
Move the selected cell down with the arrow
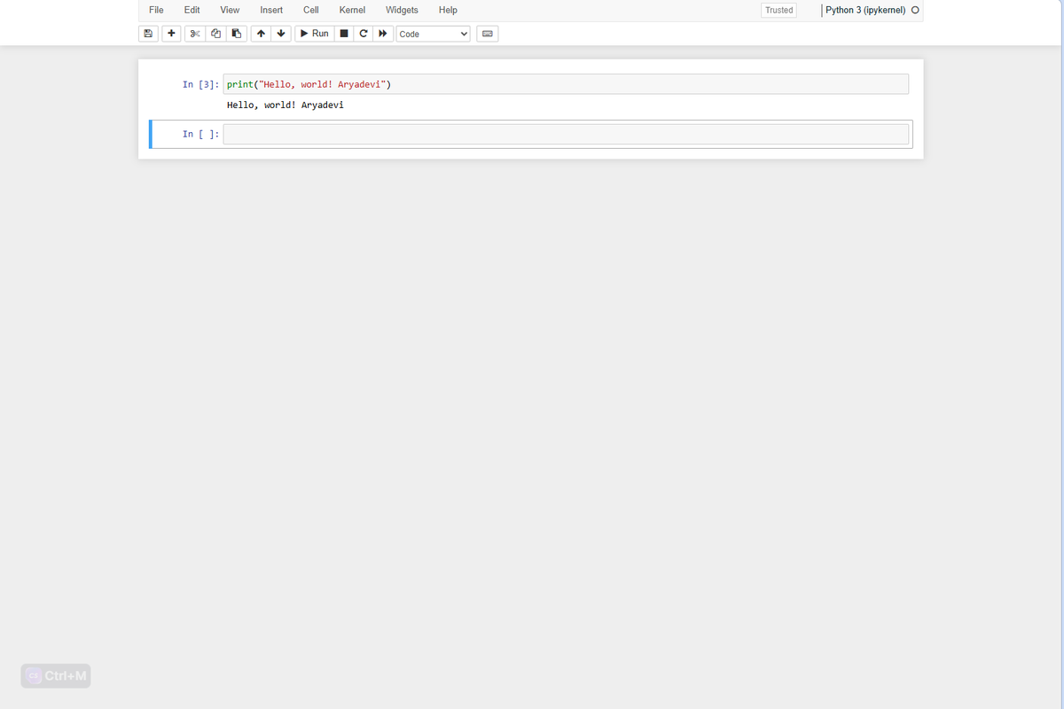pos(281,34)
